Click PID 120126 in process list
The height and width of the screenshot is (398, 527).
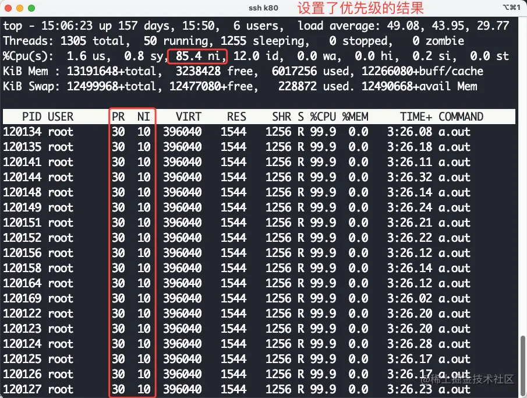coord(22,374)
